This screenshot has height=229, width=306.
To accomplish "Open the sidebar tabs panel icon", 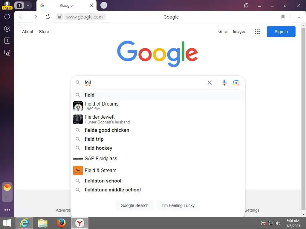I will pyautogui.click(x=7, y=41).
